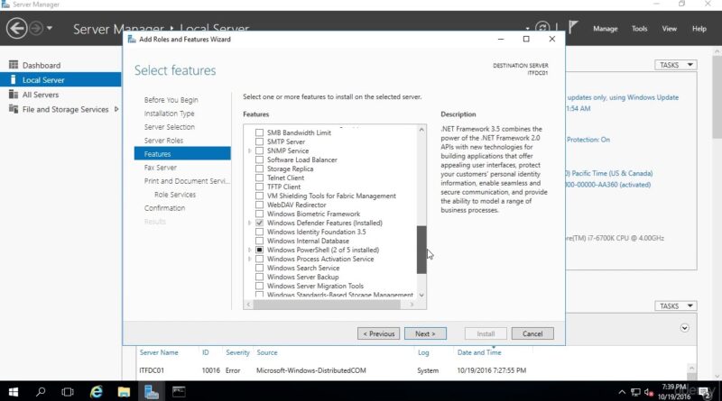This screenshot has height=401, width=722.
Task: Check the SMB Bandwidth Limit feature
Action: [259, 132]
